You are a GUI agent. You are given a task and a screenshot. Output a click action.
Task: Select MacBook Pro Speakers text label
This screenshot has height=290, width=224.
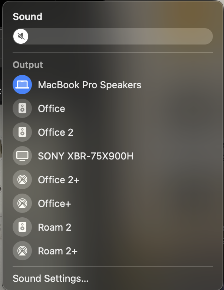click(89, 85)
